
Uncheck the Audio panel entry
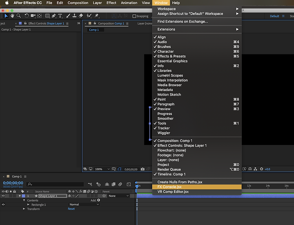197,42
